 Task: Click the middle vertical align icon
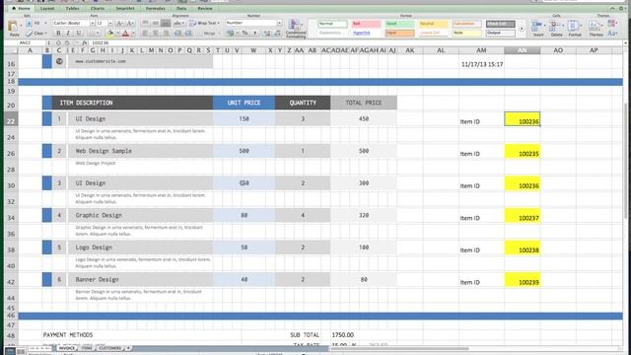click(156, 24)
